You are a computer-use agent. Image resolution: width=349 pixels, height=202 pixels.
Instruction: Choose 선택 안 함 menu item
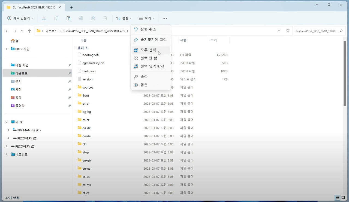pos(151,58)
